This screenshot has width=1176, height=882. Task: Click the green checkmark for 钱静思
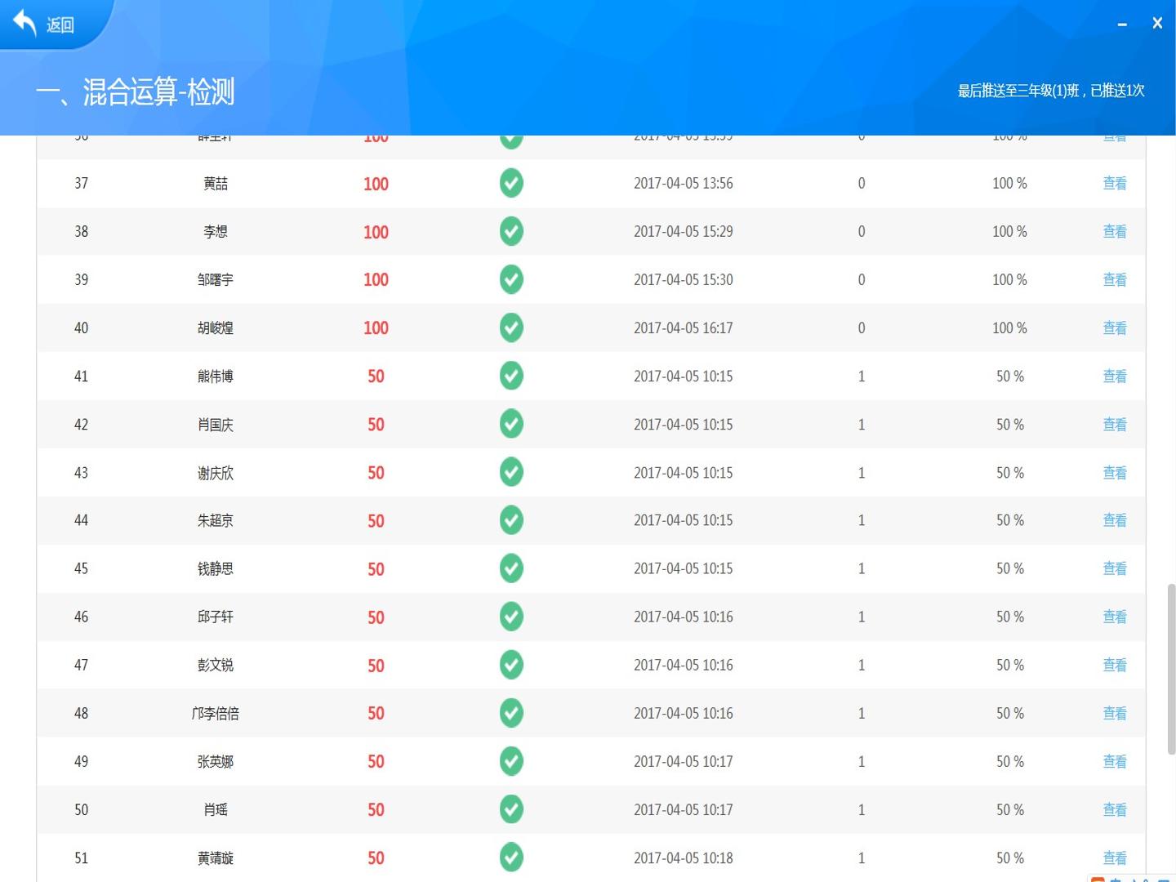511,568
